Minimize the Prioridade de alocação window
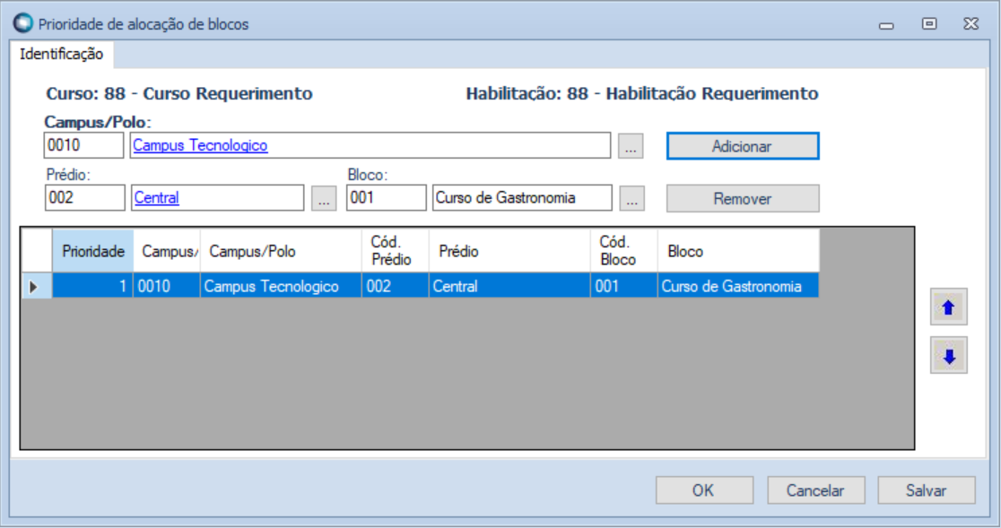This screenshot has height=528, width=1001. pyautogui.click(x=886, y=24)
